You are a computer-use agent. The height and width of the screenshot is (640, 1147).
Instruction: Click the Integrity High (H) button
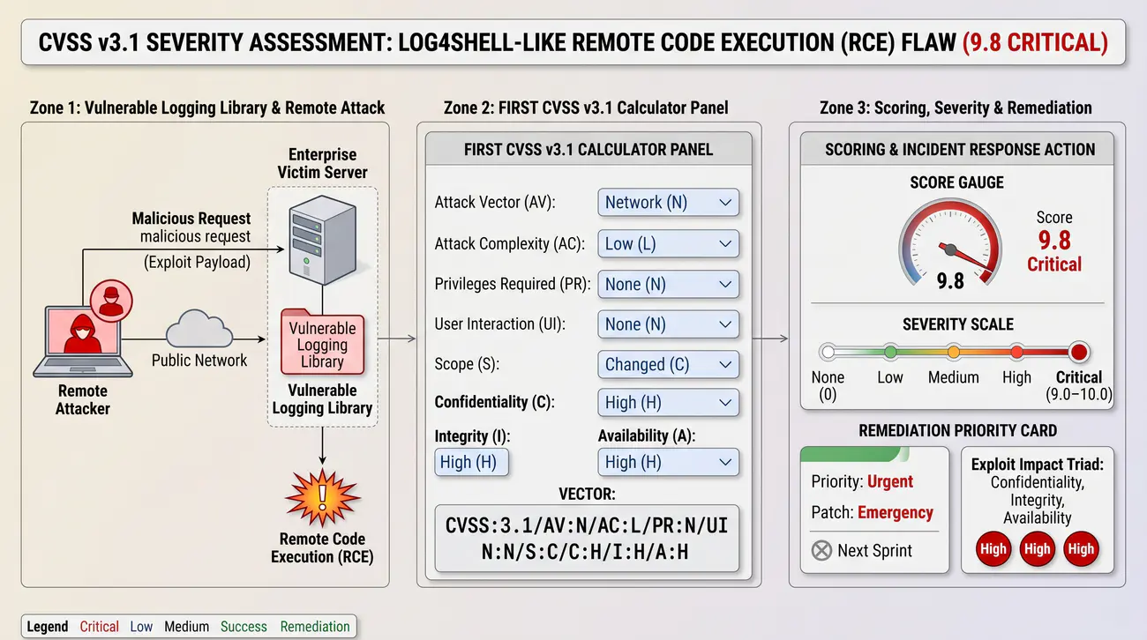coord(471,462)
